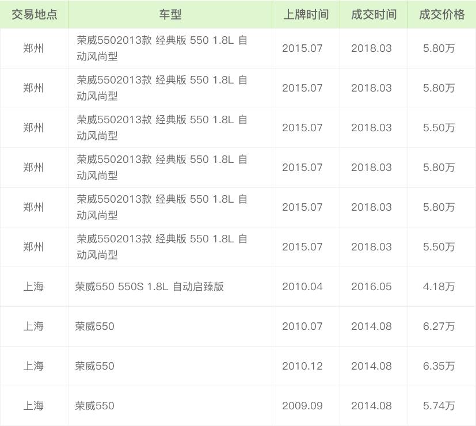476x426 pixels.
Task: Click the 交易地点 column header
Action: [x=34, y=14]
